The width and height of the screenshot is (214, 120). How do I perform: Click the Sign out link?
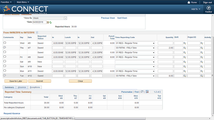[x=207, y=2]
